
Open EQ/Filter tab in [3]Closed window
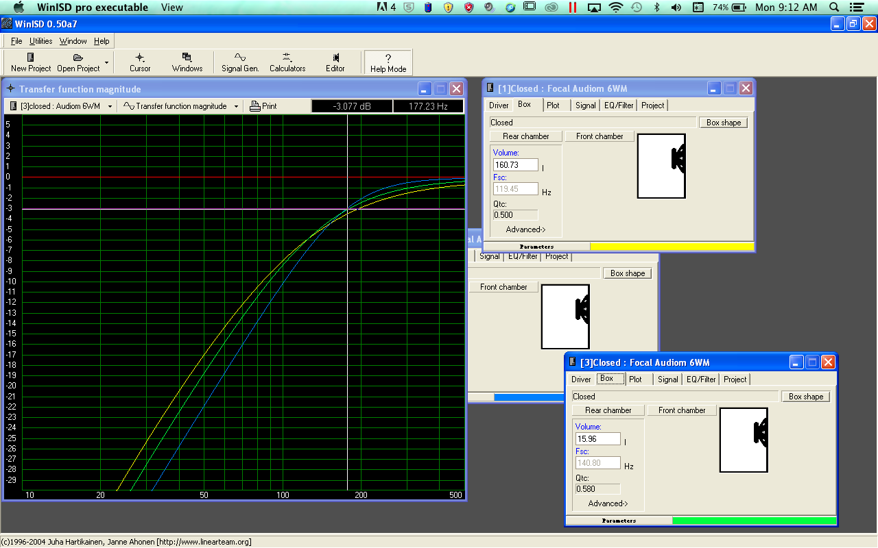[x=701, y=379]
